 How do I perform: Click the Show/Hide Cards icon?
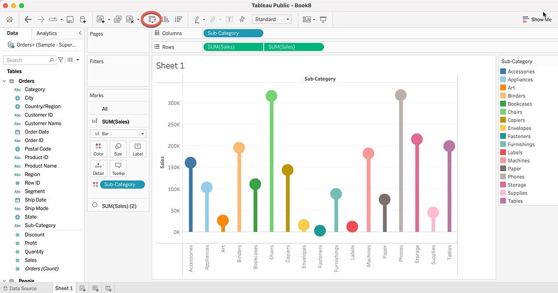pos(306,19)
